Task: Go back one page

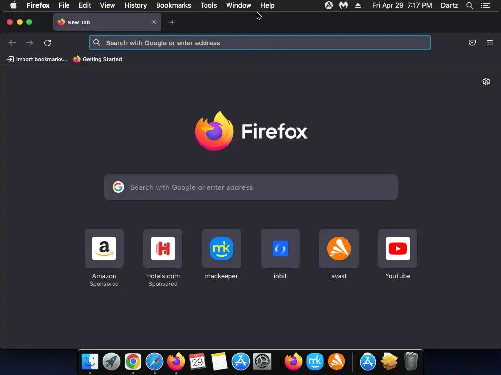Action: tap(12, 43)
